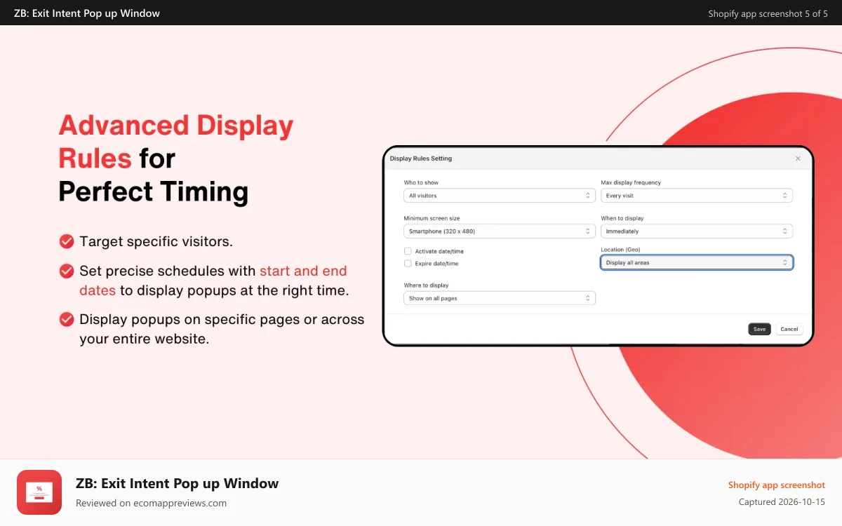
Task: Click the Cancel button
Action: (x=789, y=329)
